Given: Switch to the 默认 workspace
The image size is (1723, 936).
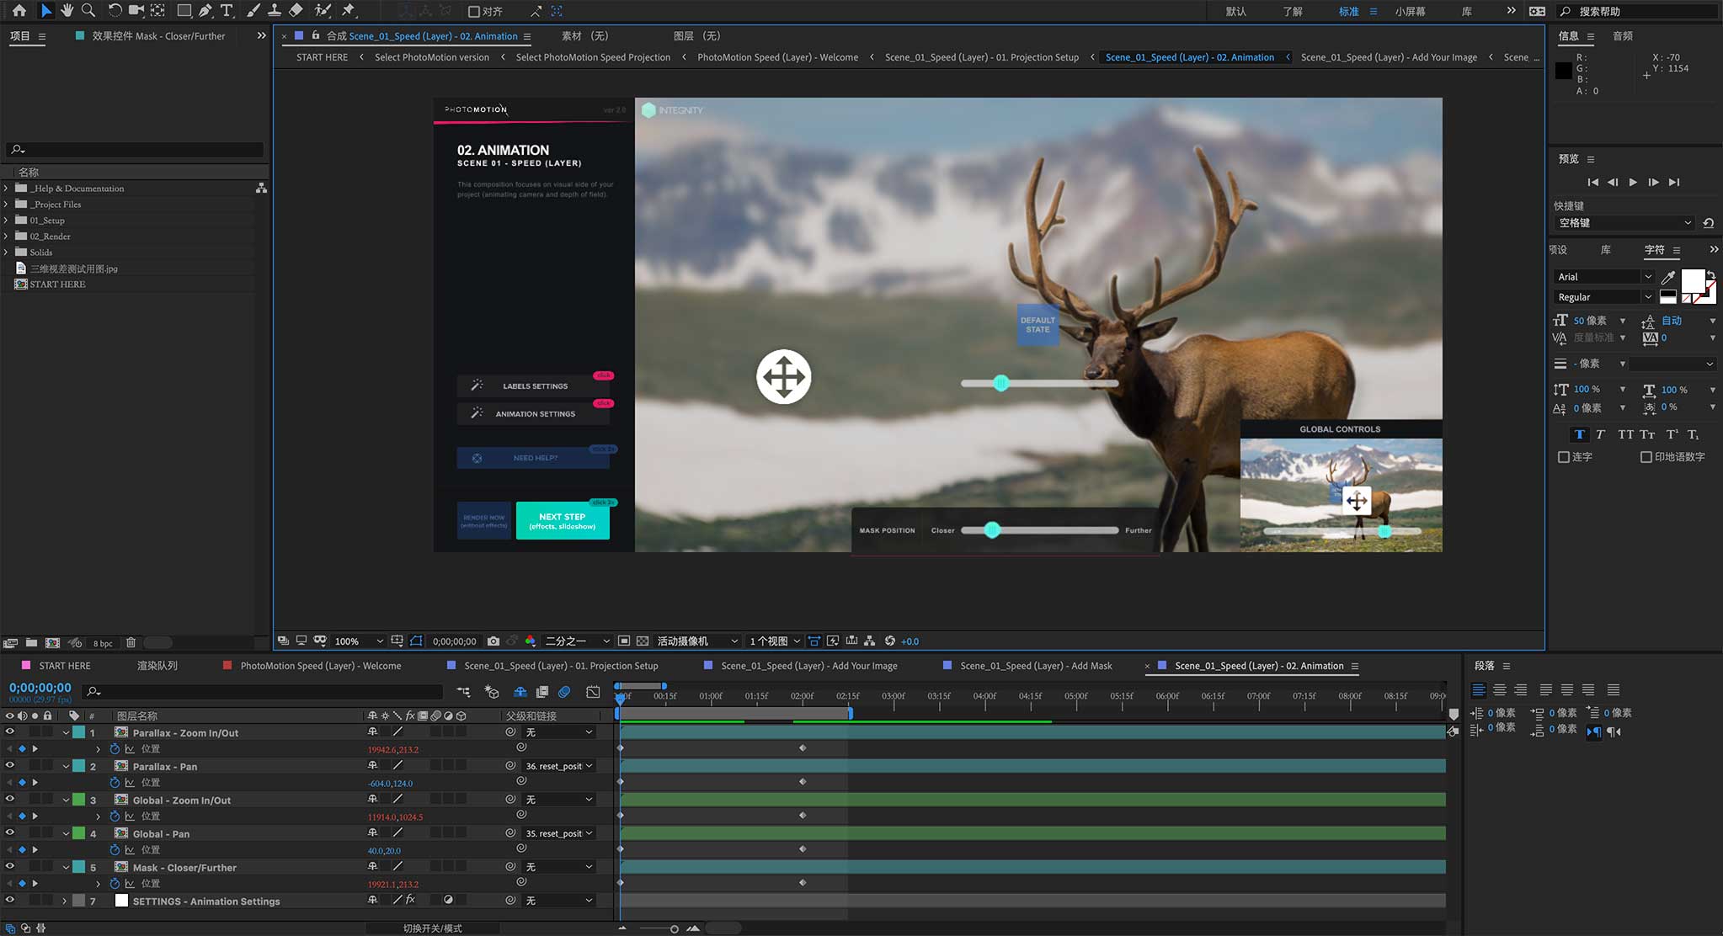Looking at the screenshot, I should point(1235,12).
